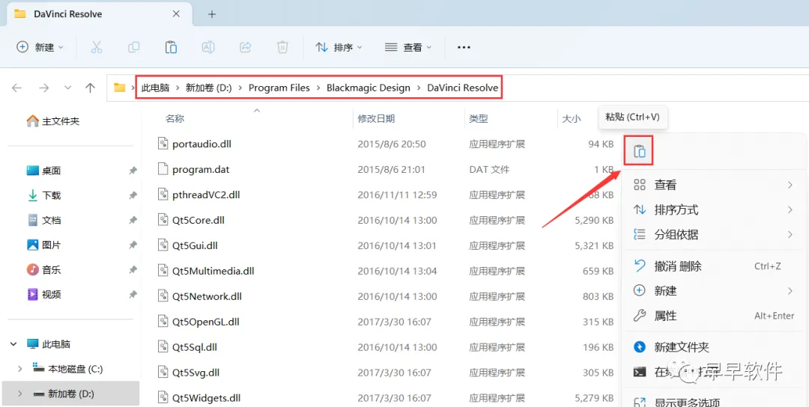Select file Qt5Core.dll
The height and width of the screenshot is (407, 809).
[198, 220]
